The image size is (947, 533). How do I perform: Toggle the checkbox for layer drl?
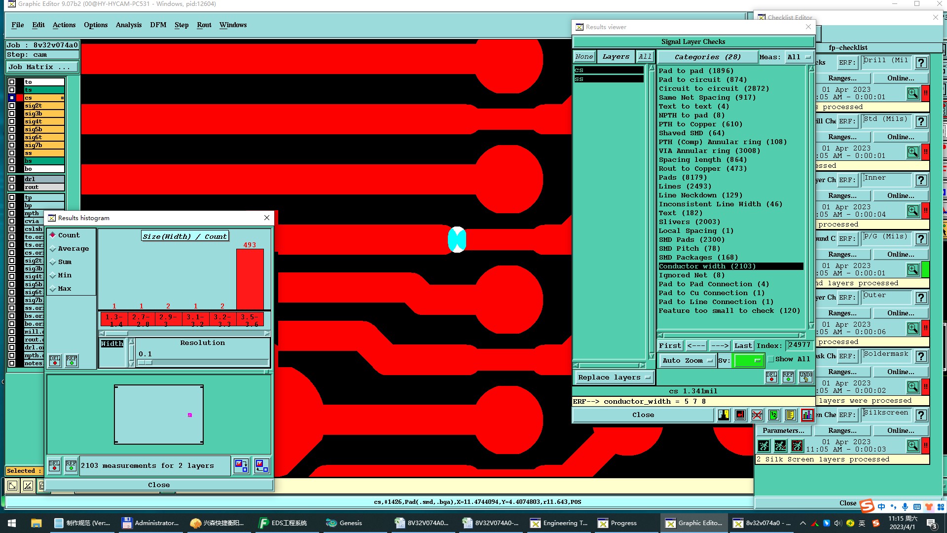(x=12, y=179)
